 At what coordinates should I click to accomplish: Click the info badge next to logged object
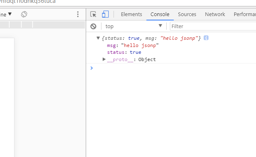click(206, 38)
